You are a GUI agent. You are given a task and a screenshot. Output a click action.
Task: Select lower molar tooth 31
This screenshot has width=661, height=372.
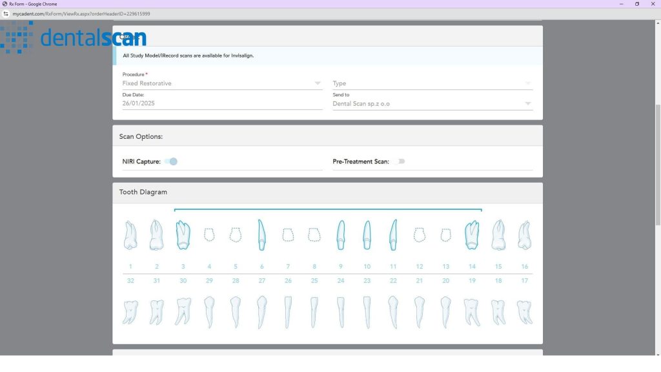pyautogui.click(x=156, y=312)
